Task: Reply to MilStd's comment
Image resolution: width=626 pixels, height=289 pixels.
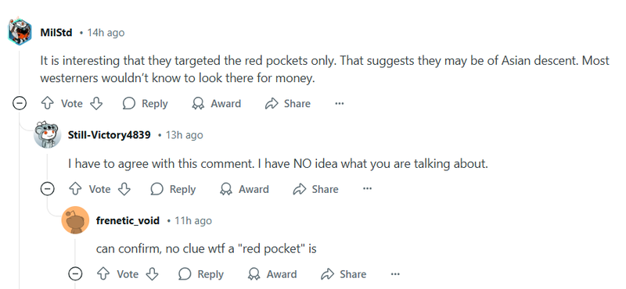Action: [x=145, y=104]
